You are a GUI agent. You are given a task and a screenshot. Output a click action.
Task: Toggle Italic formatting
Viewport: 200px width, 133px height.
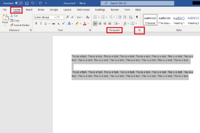(x=41, y=24)
